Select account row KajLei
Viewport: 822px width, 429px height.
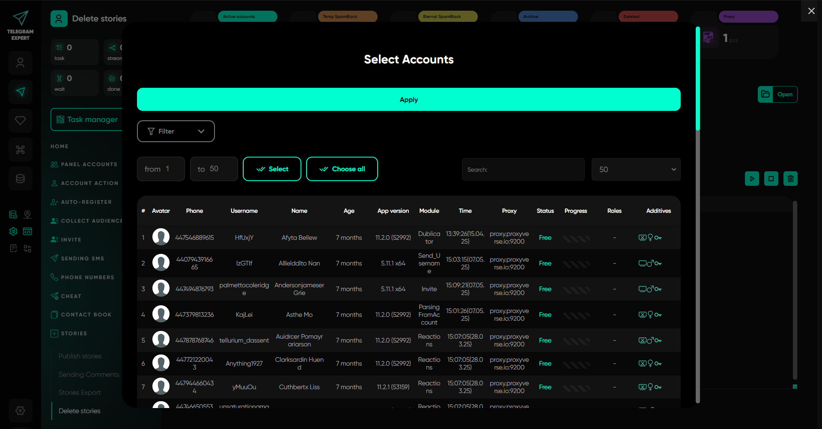244,315
